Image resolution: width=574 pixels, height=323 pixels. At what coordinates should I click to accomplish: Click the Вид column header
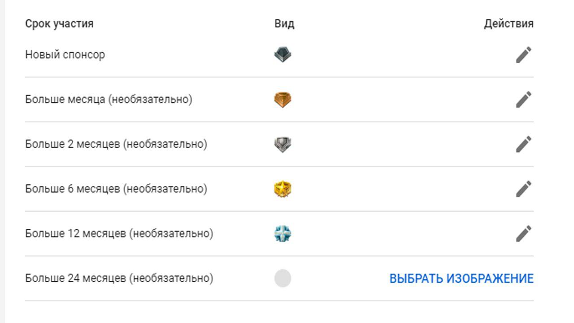[x=284, y=24]
